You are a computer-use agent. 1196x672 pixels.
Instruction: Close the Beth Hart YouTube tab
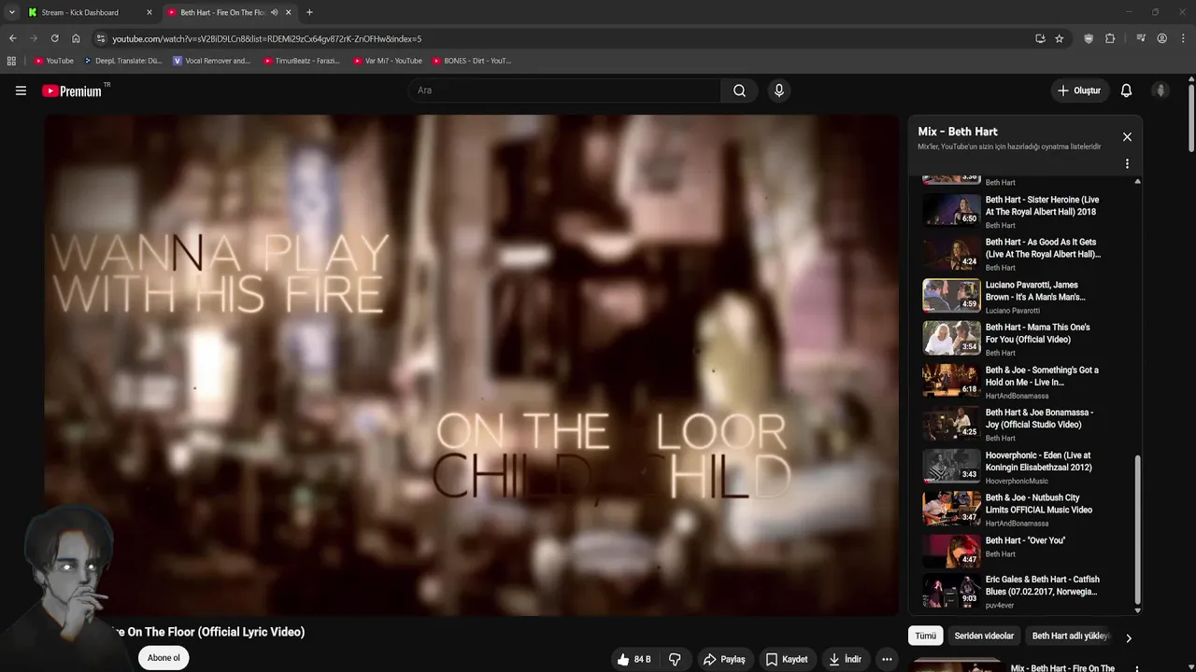coord(288,12)
